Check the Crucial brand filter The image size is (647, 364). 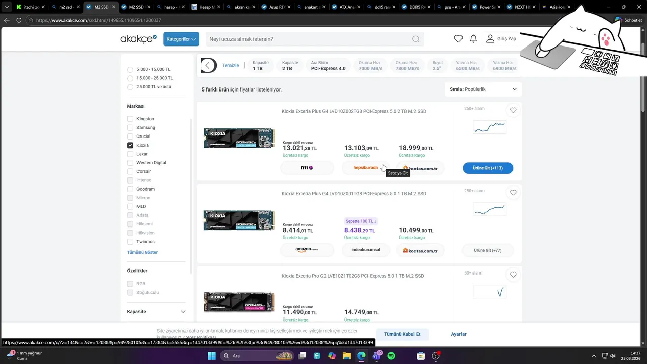(x=130, y=136)
